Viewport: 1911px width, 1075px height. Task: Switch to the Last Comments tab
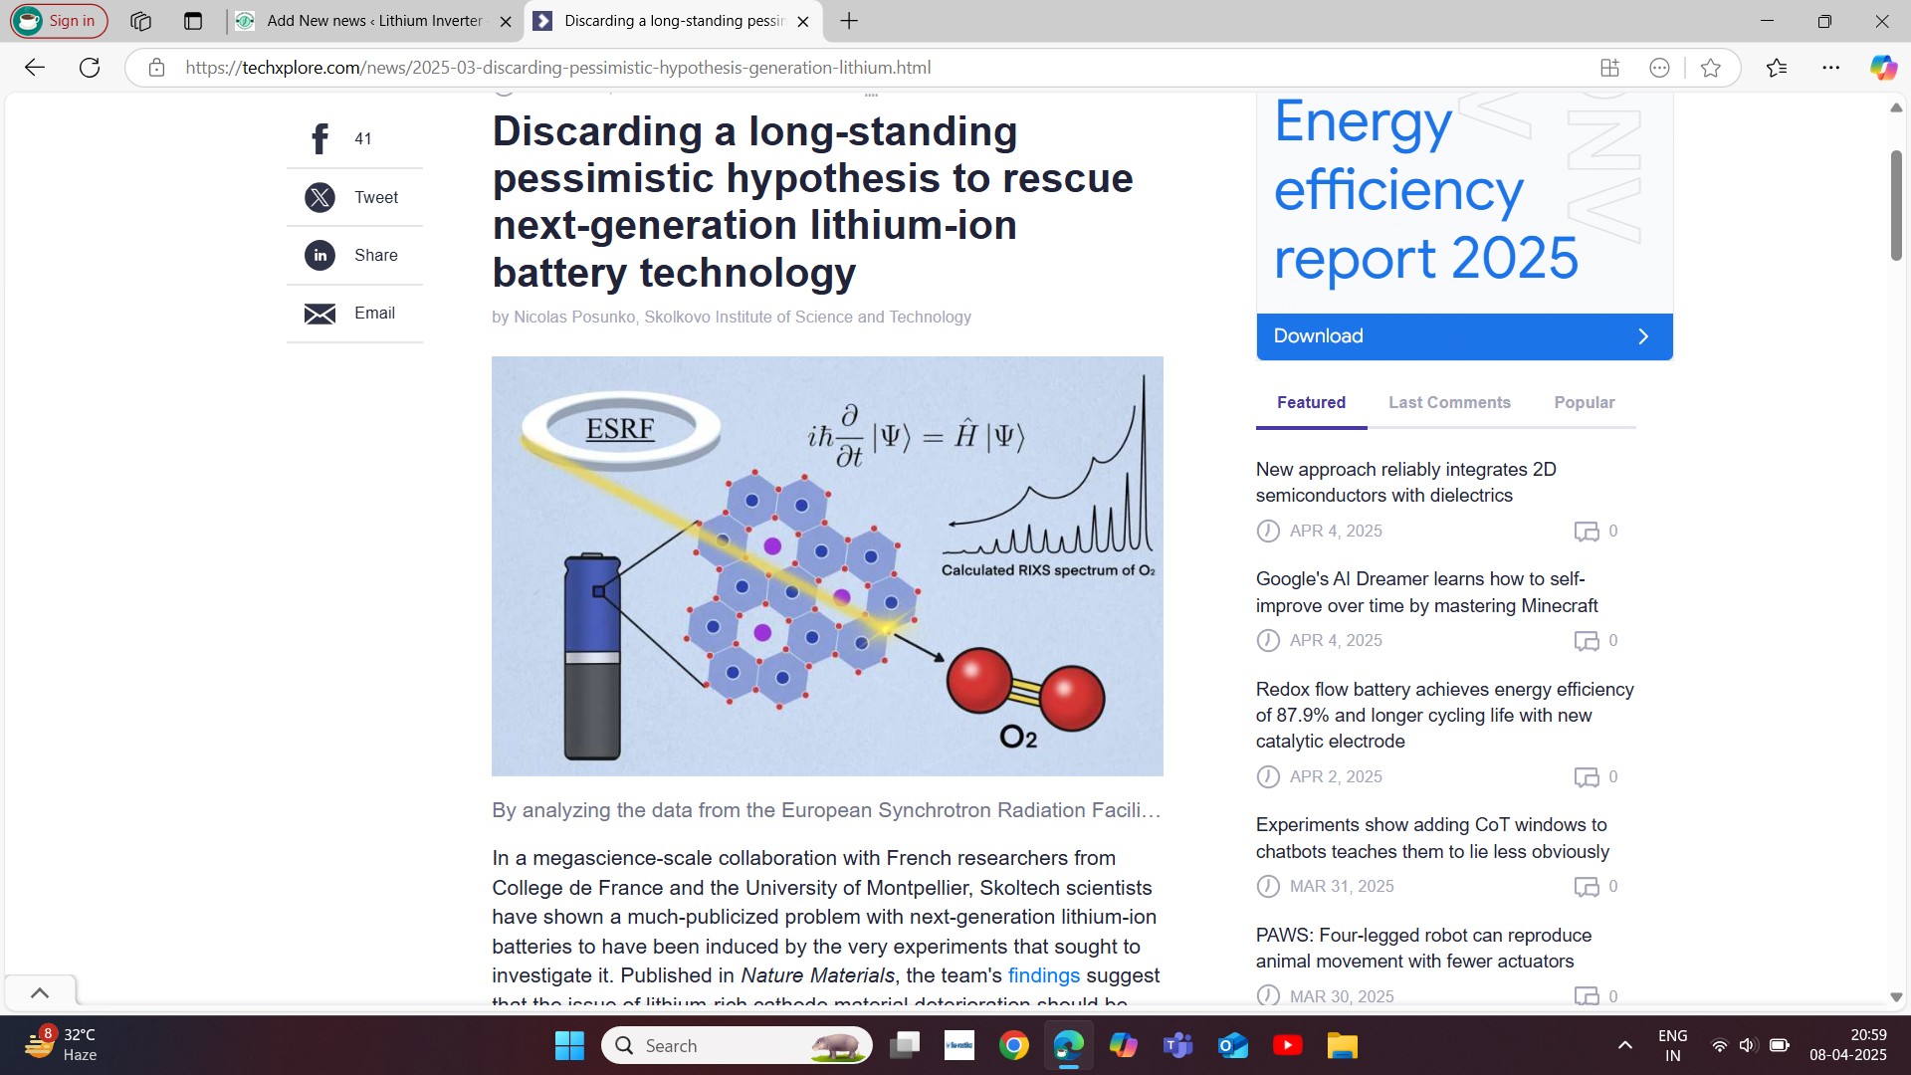point(1449,402)
